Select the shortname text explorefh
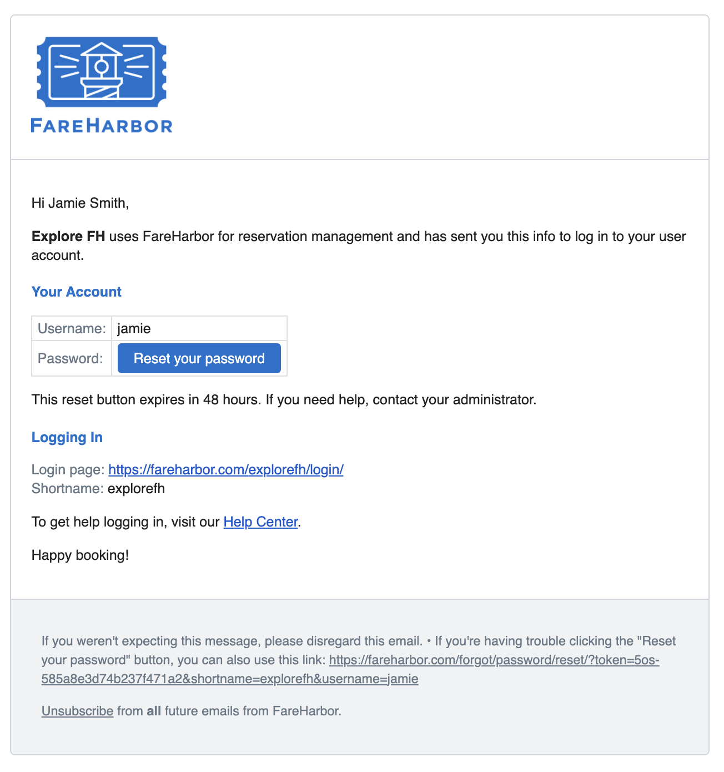 click(137, 489)
